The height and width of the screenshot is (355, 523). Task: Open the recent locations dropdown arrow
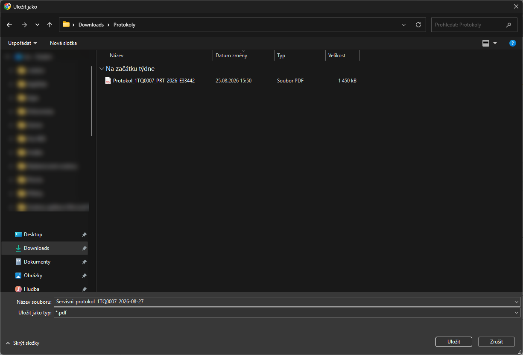click(37, 25)
